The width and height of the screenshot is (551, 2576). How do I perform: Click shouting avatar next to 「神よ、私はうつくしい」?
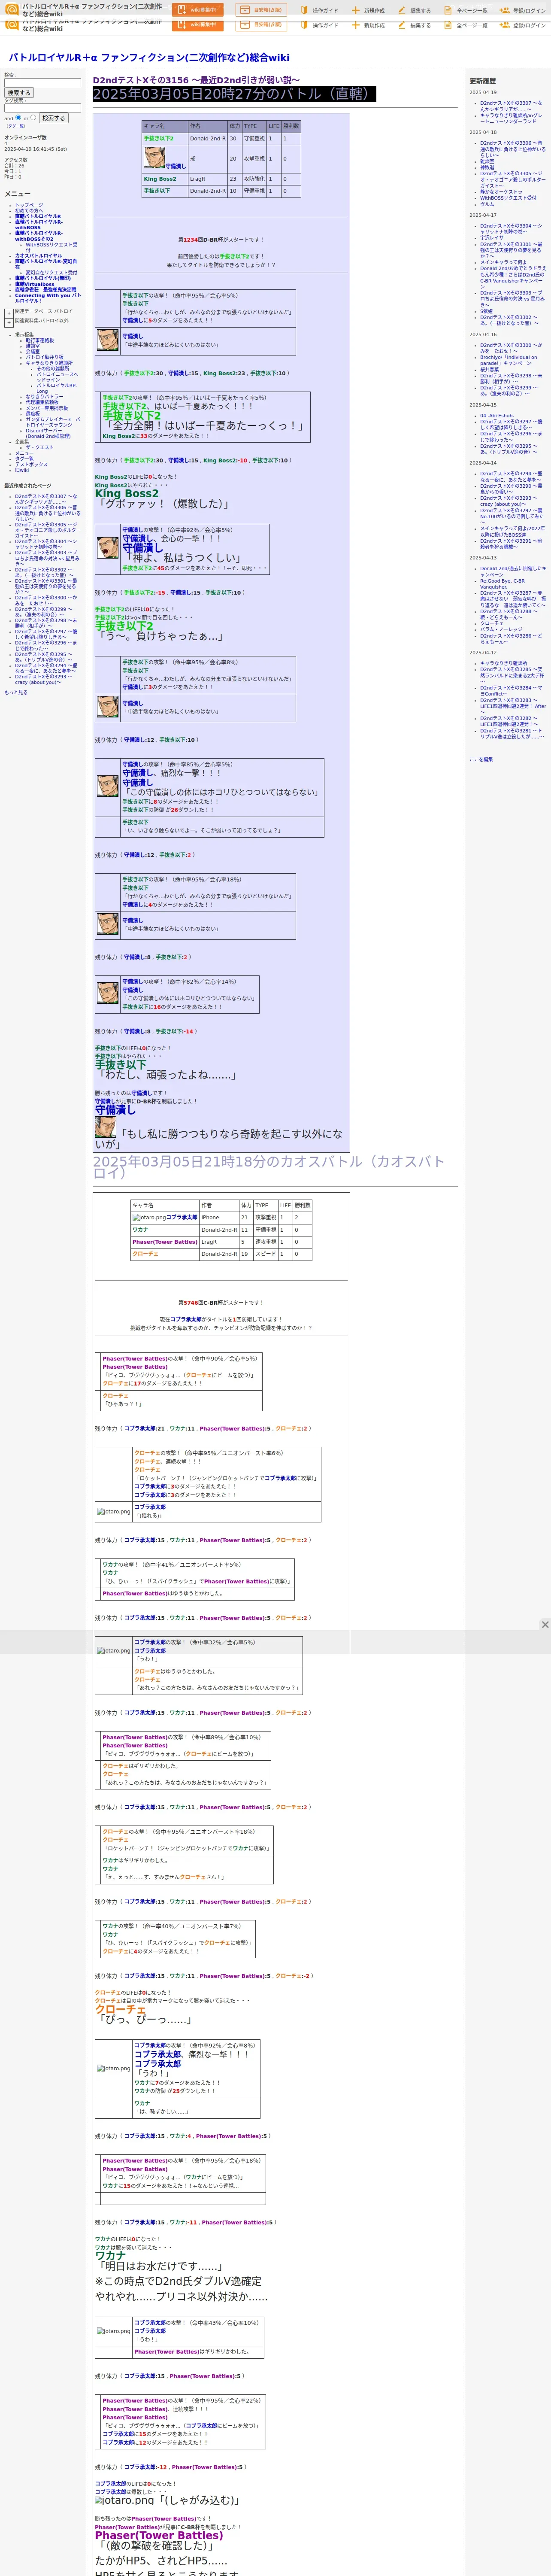point(108,548)
